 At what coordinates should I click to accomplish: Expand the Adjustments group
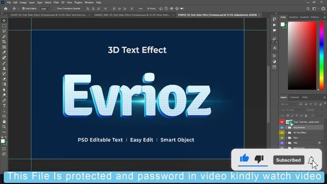(x=287, y=127)
